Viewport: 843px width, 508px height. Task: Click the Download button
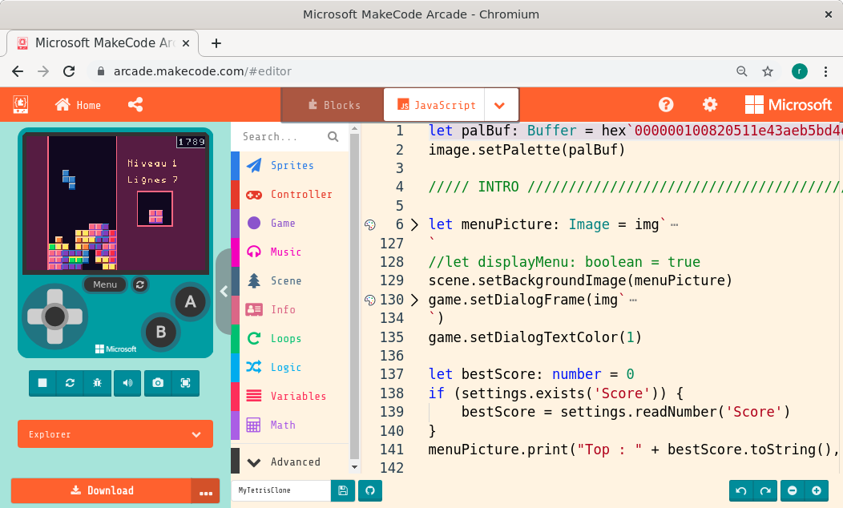(101, 490)
